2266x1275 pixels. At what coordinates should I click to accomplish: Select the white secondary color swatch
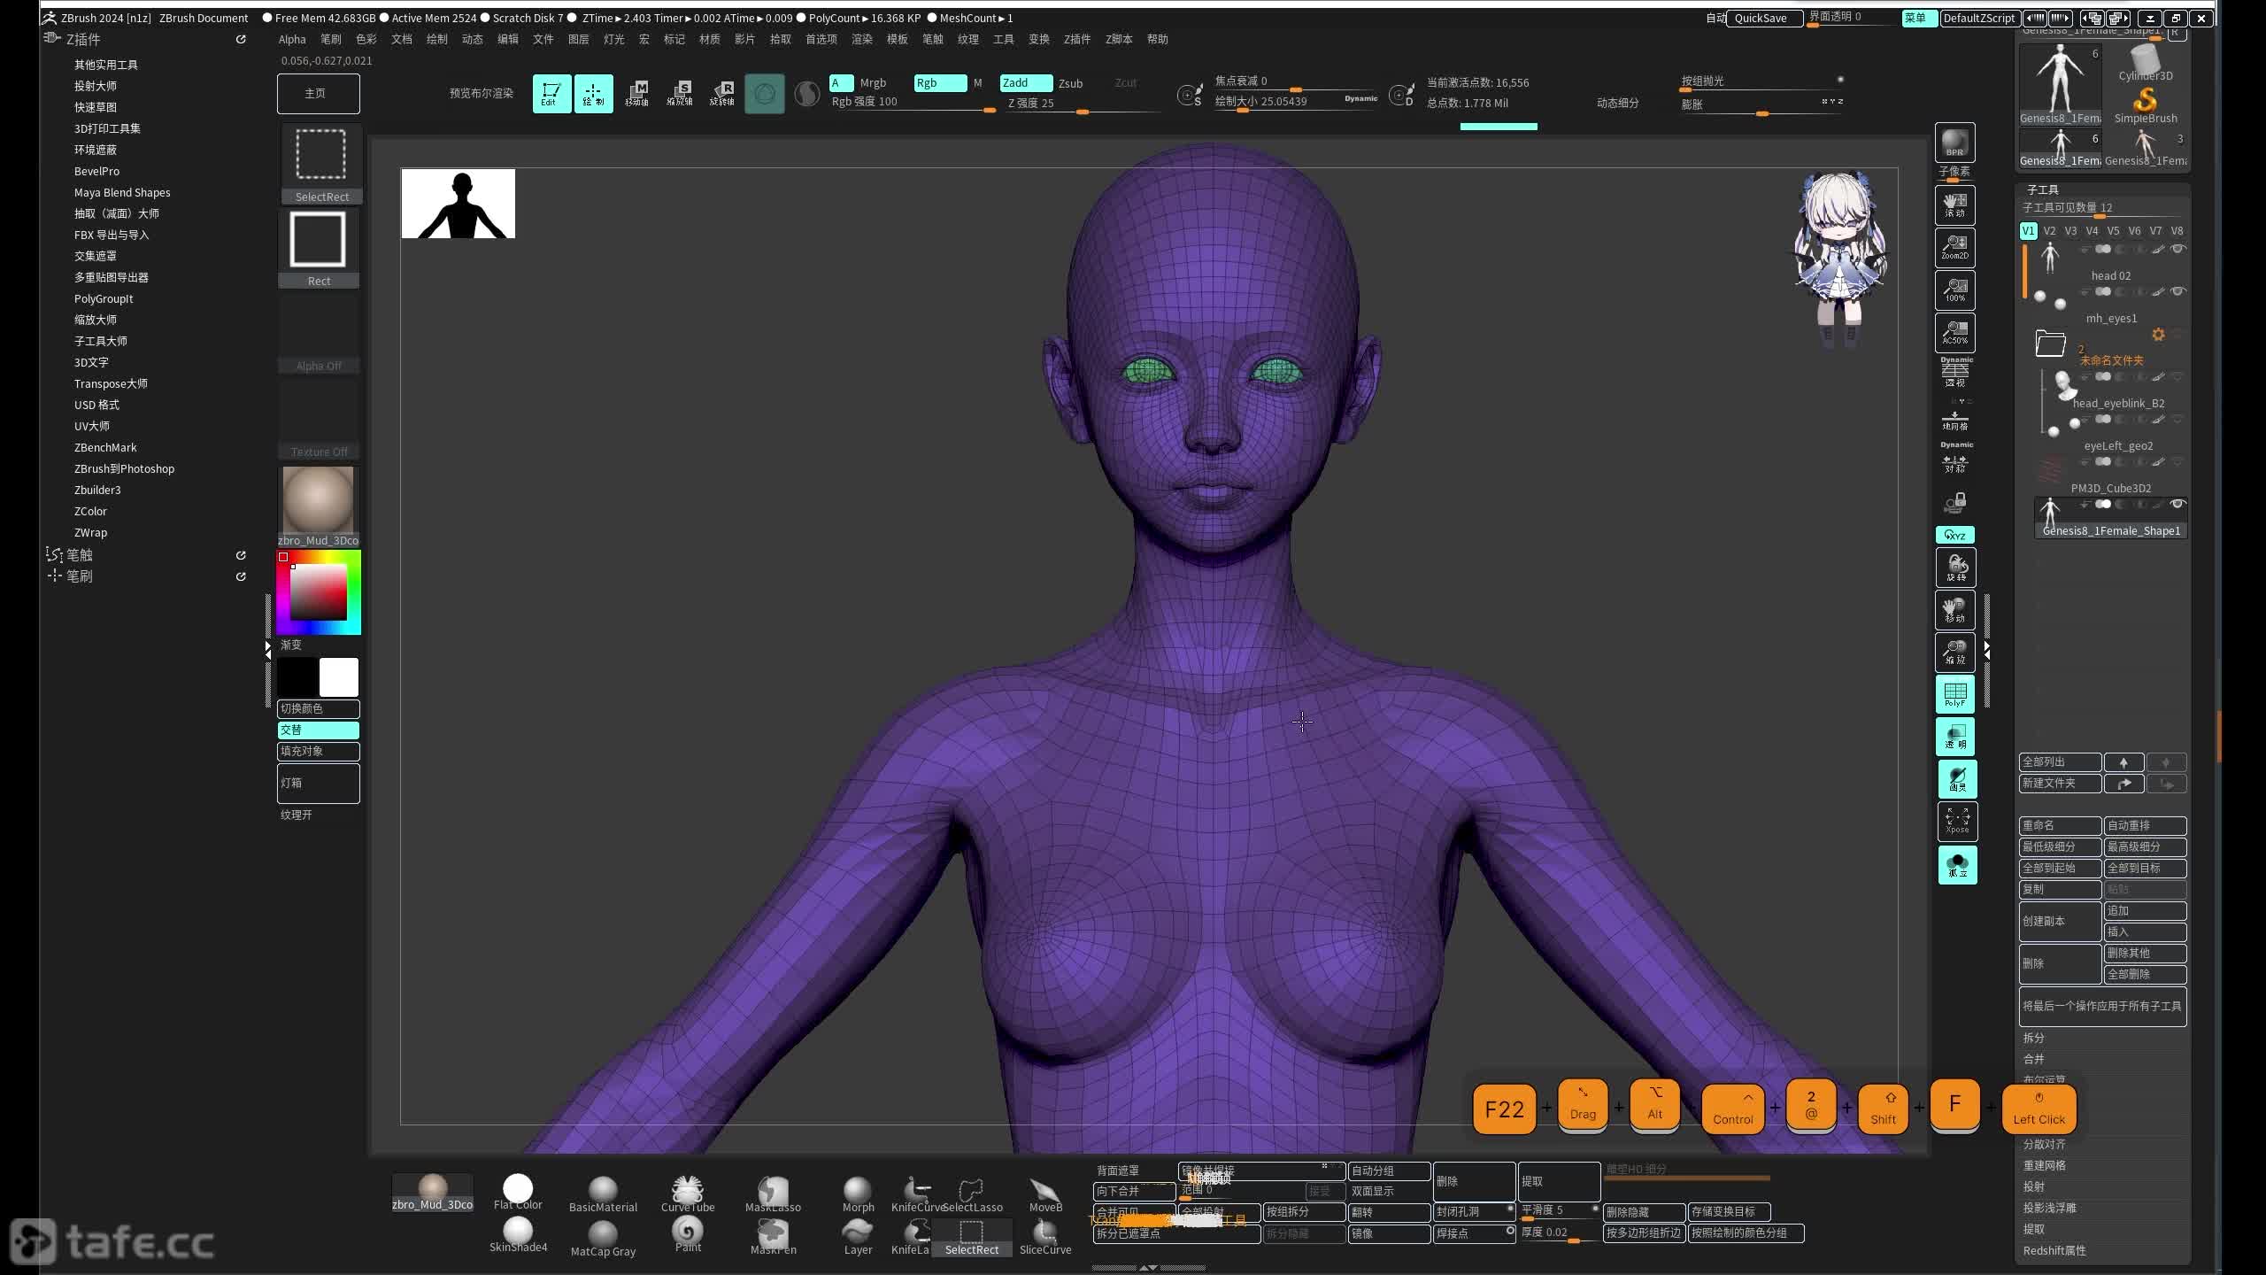pyautogui.click(x=339, y=677)
